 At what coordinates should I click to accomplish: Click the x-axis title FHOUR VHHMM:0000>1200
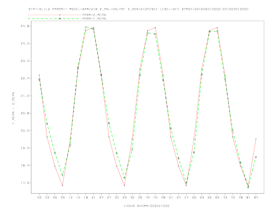tap(147, 206)
